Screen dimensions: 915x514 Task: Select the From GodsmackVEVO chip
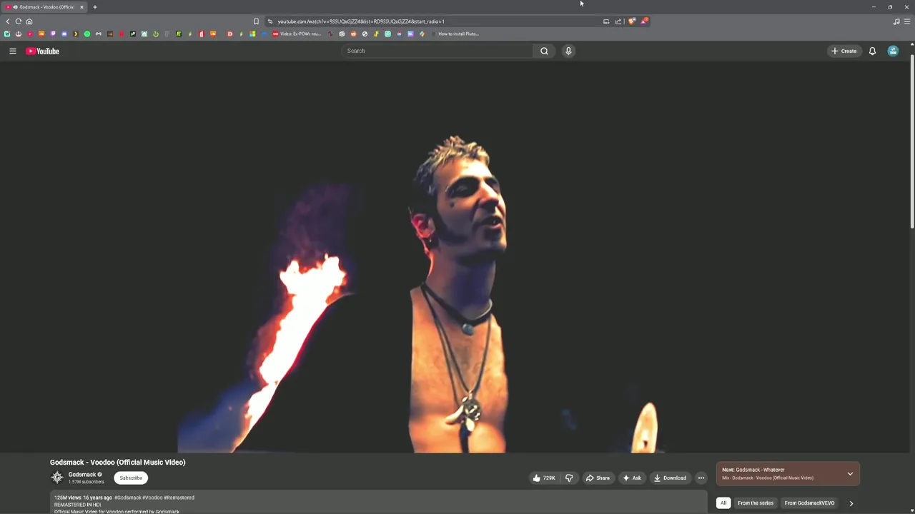(809, 503)
